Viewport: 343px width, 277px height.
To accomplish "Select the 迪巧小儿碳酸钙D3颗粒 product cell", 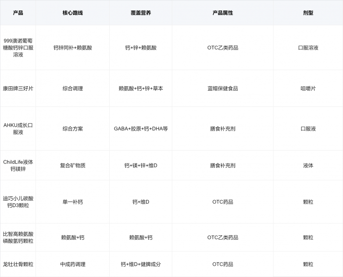I will pos(18,202).
